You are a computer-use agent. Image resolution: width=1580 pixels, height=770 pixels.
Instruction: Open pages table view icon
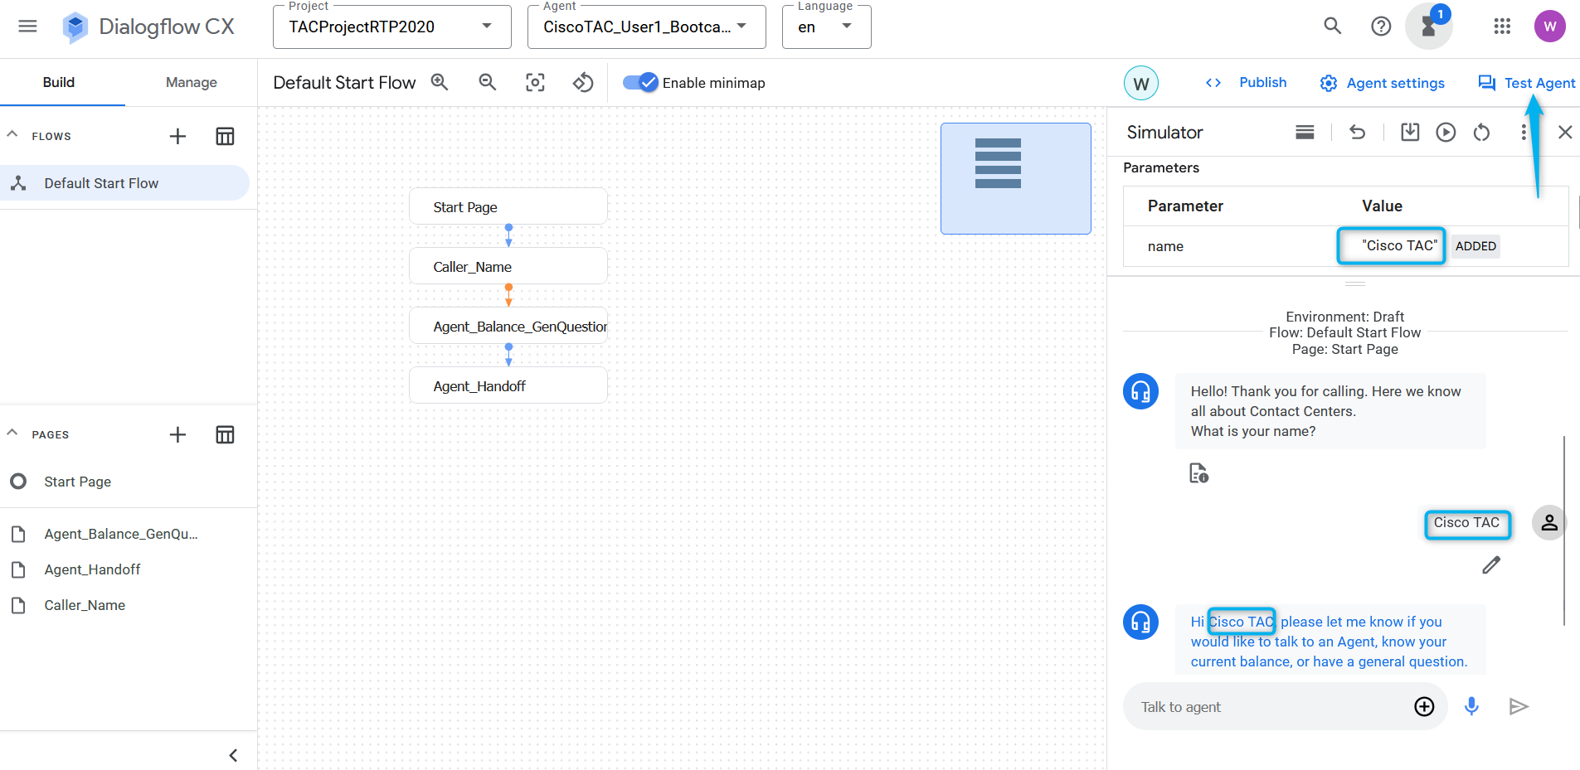225,434
